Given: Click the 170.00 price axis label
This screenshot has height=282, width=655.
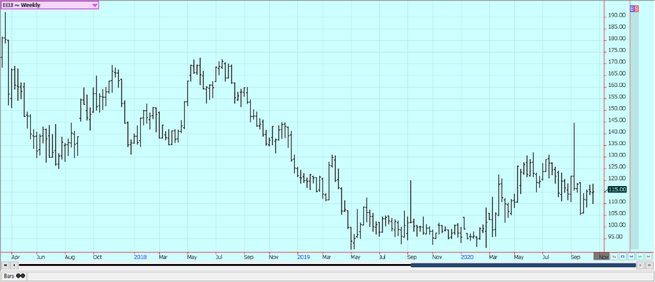Looking at the screenshot, I should 617,62.
